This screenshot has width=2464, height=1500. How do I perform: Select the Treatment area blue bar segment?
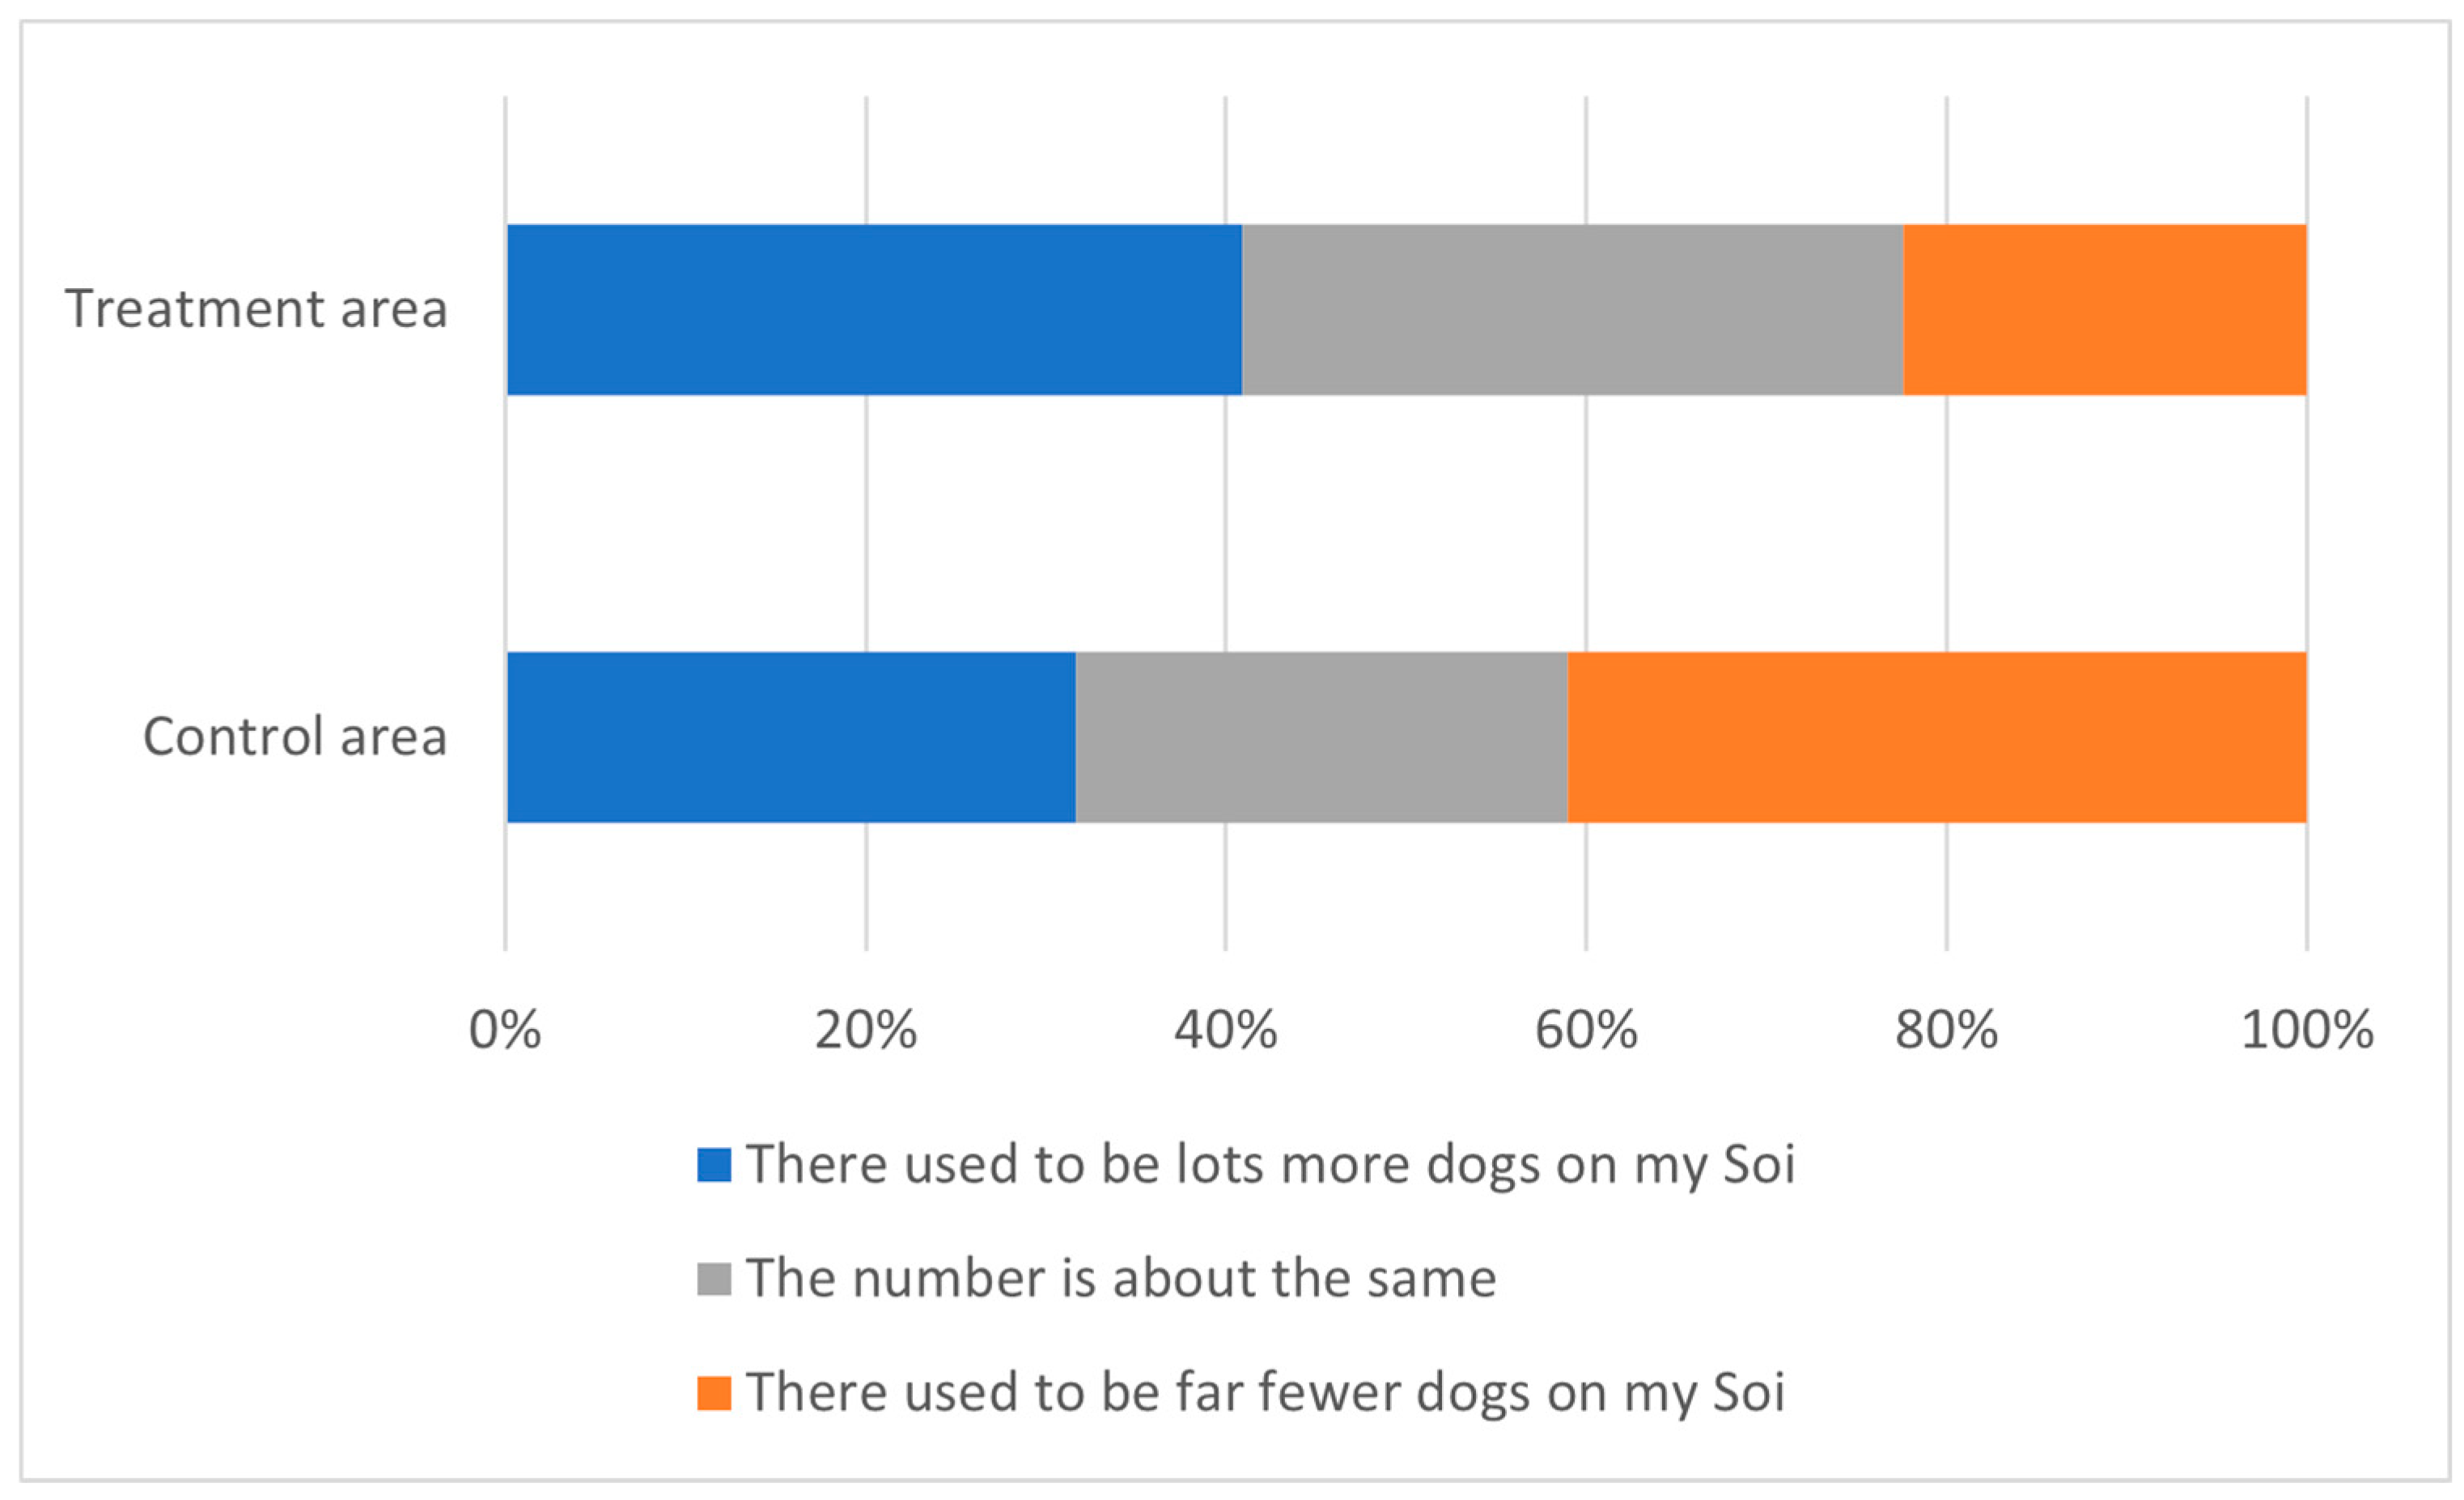[874, 309]
